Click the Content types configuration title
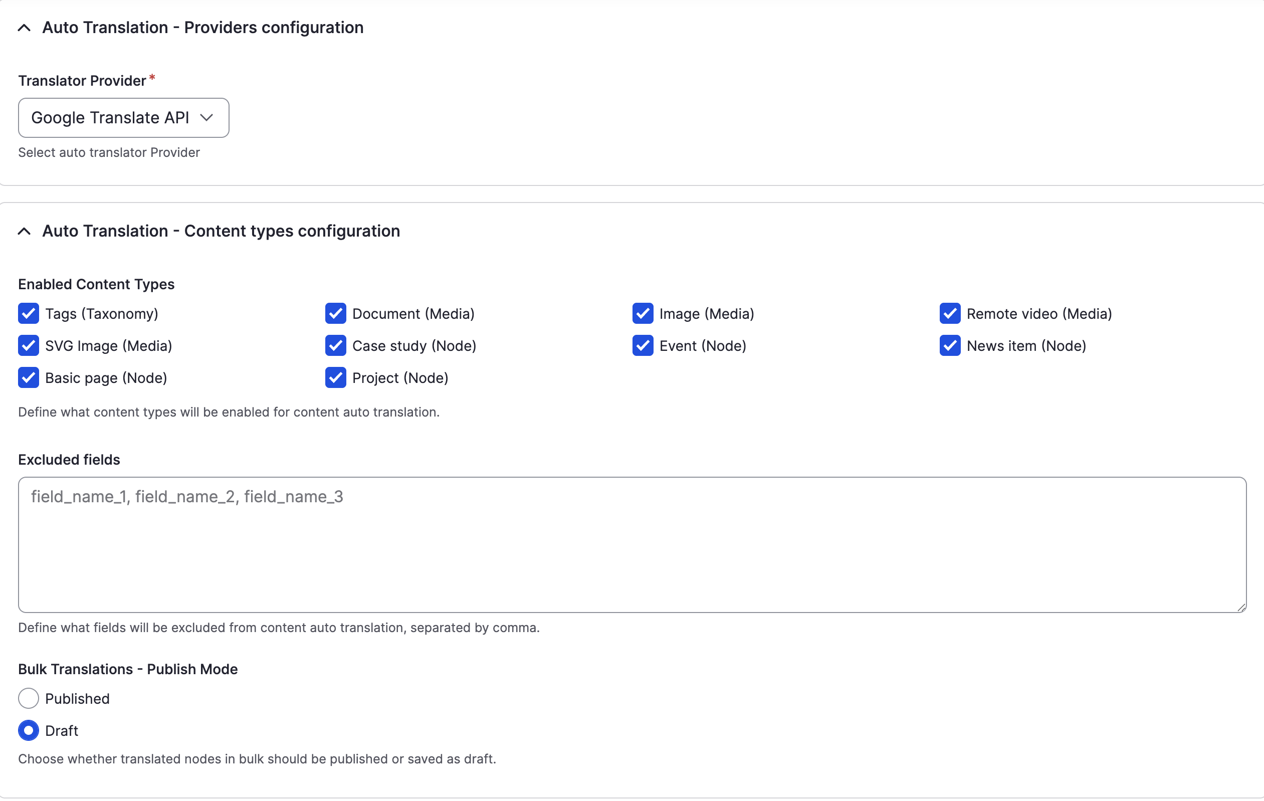 [221, 232]
